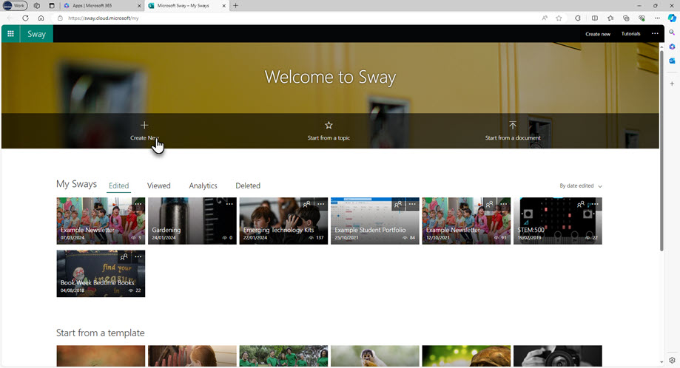Open more options on Example Student Portfolio card
This screenshot has width=680, height=368.
412,204
